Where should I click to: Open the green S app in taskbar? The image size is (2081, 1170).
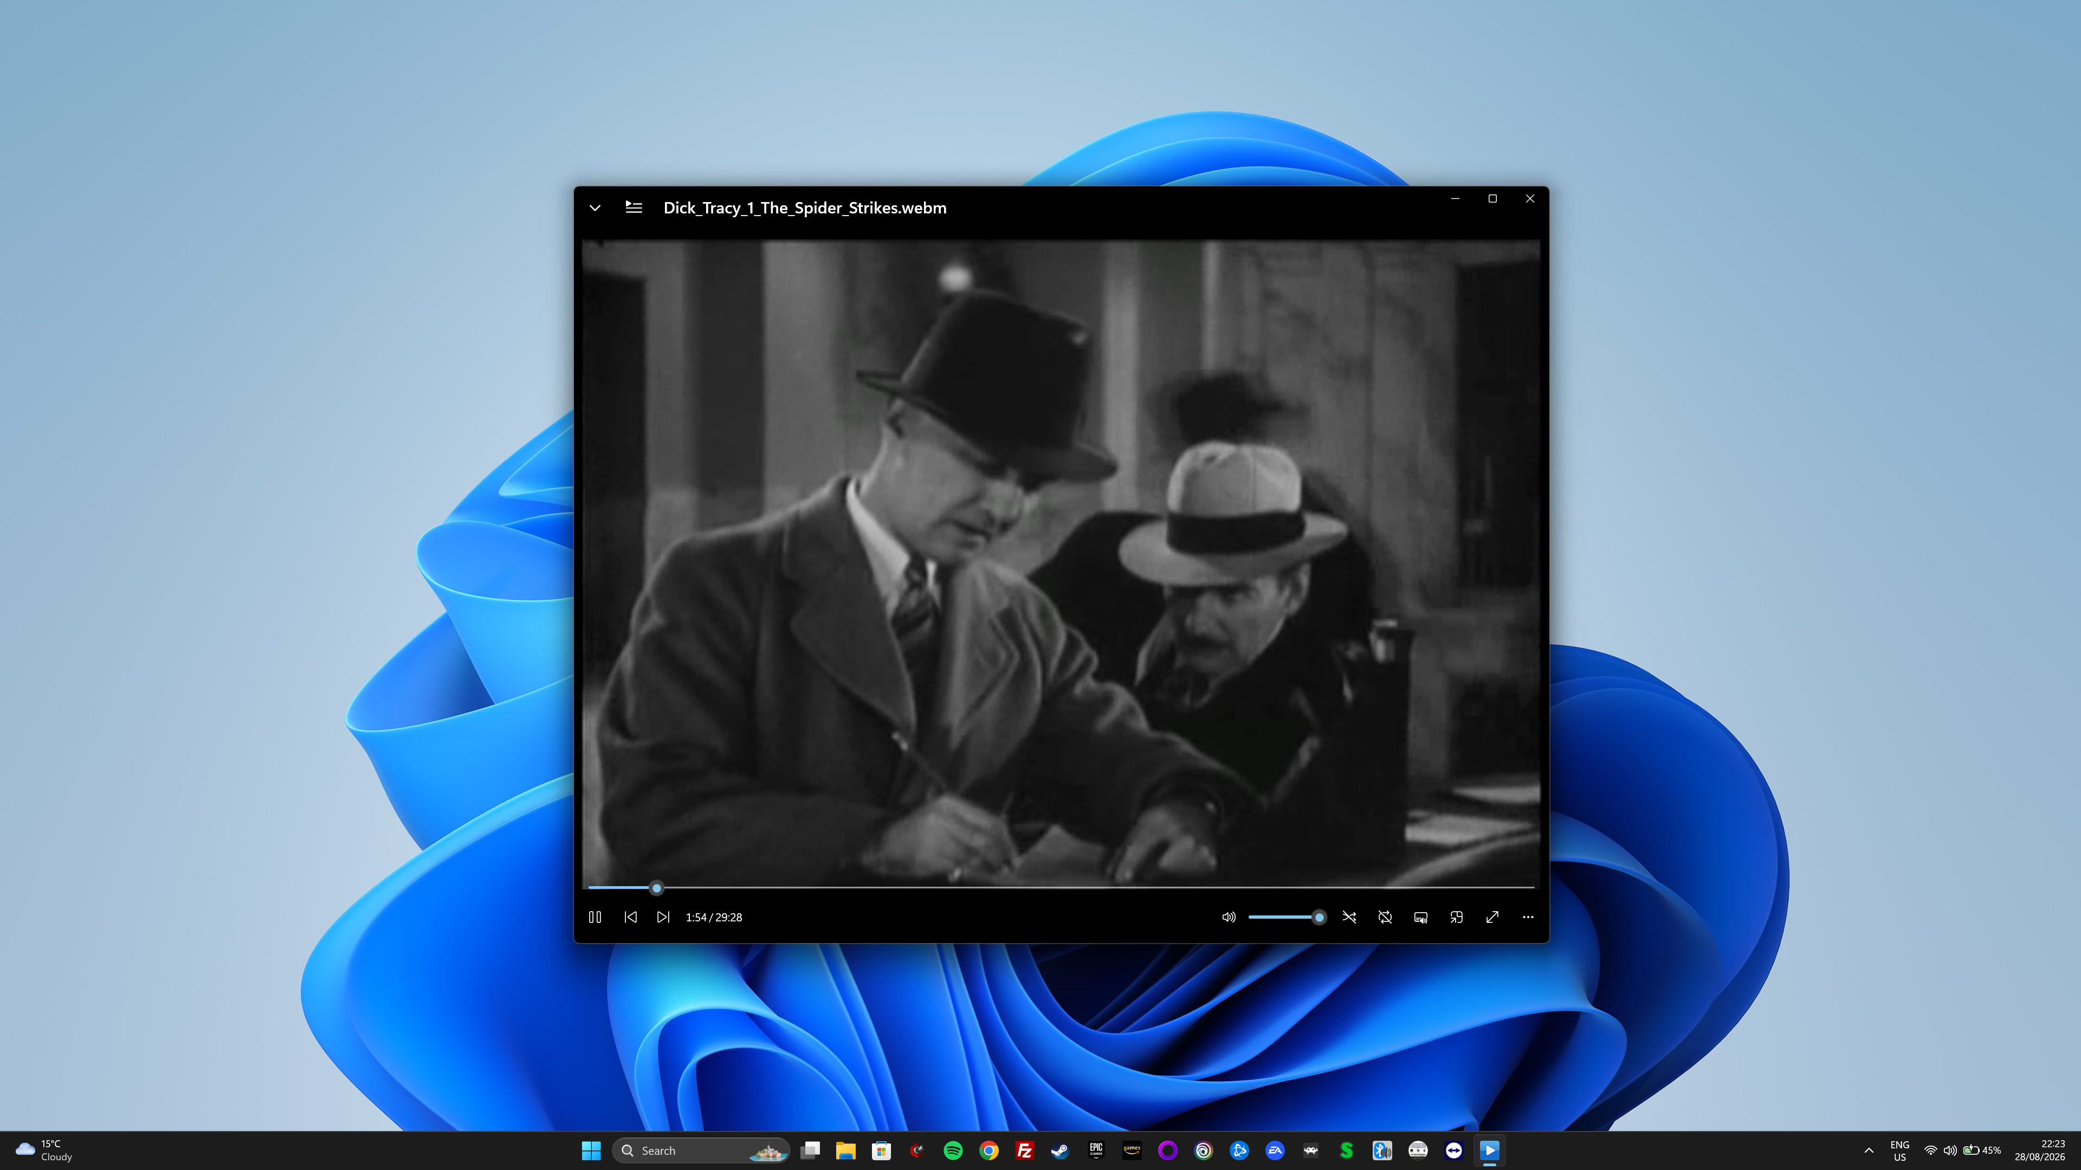[x=1347, y=1150]
